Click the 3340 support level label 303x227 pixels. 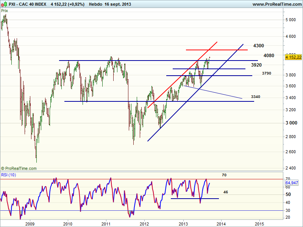(255, 97)
